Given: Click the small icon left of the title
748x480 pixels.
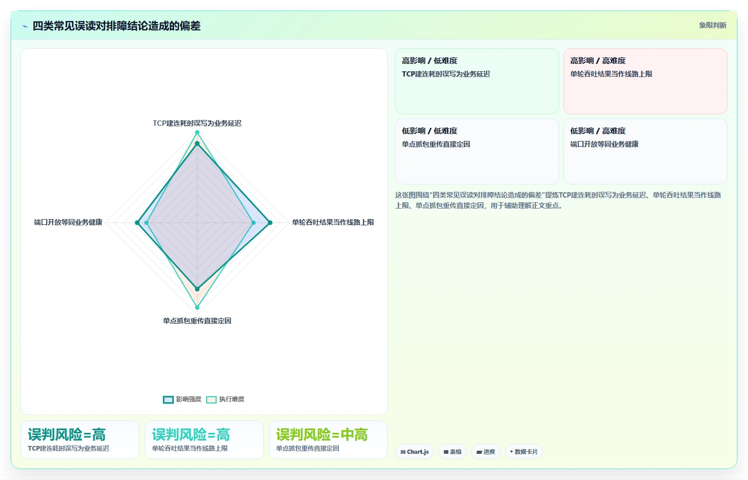Looking at the screenshot, I should tap(25, 26).
